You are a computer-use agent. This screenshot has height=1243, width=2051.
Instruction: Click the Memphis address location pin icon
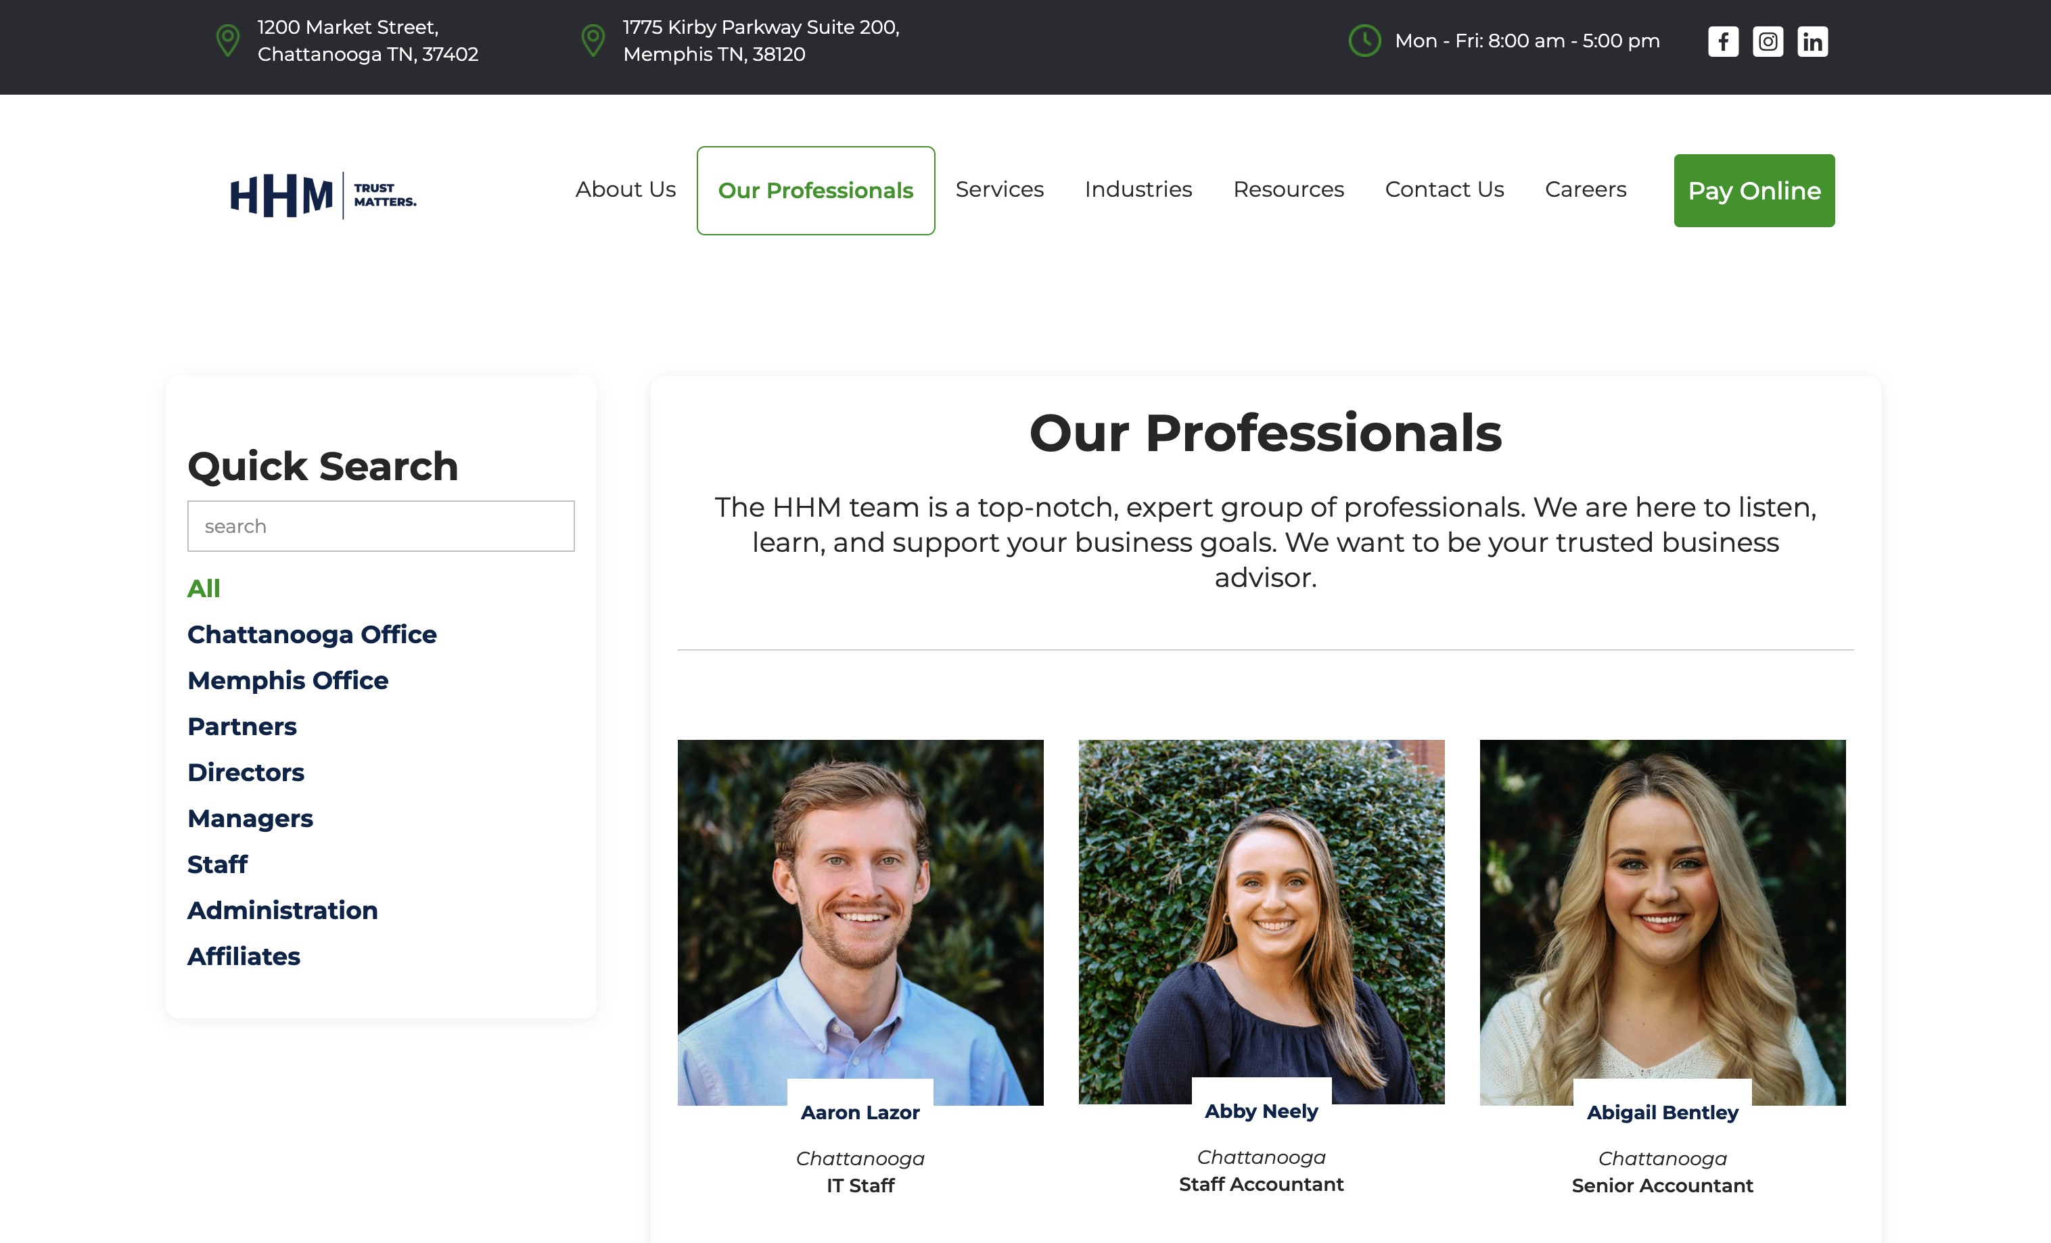point(593,40)
